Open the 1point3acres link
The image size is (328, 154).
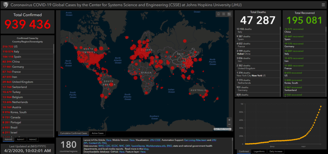138,146
